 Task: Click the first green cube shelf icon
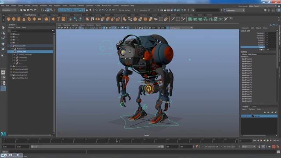tap(190, 19)
